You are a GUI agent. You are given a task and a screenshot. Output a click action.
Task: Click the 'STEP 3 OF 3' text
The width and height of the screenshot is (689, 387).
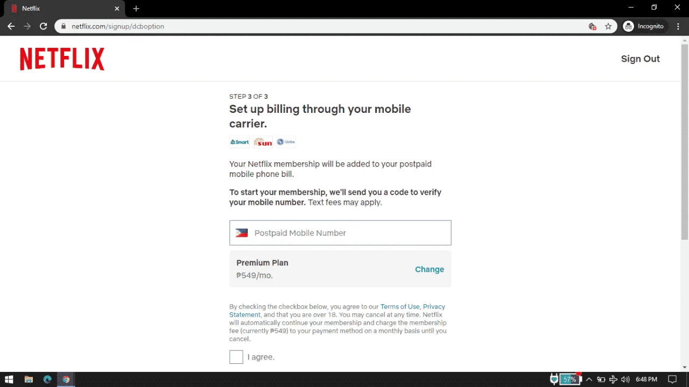pyautogui.click(x=249, y=97)
